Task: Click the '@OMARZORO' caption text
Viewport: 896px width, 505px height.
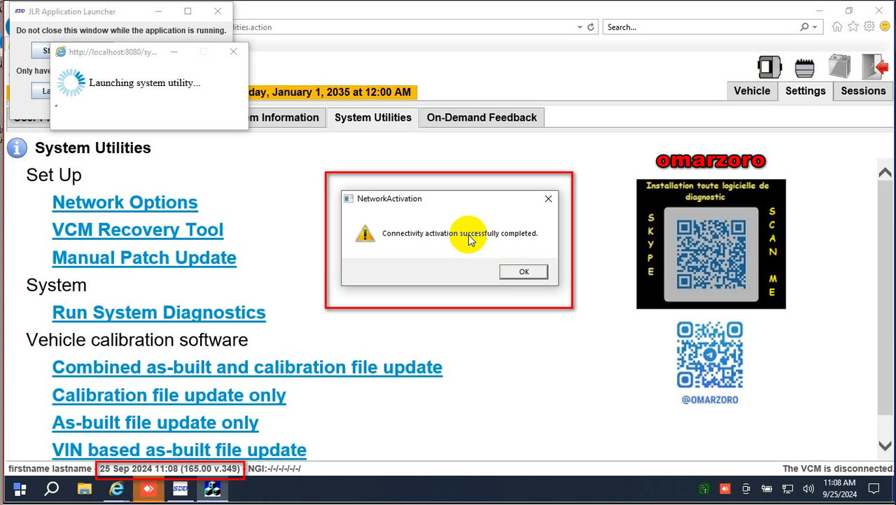Action: (x=710, y=400)
